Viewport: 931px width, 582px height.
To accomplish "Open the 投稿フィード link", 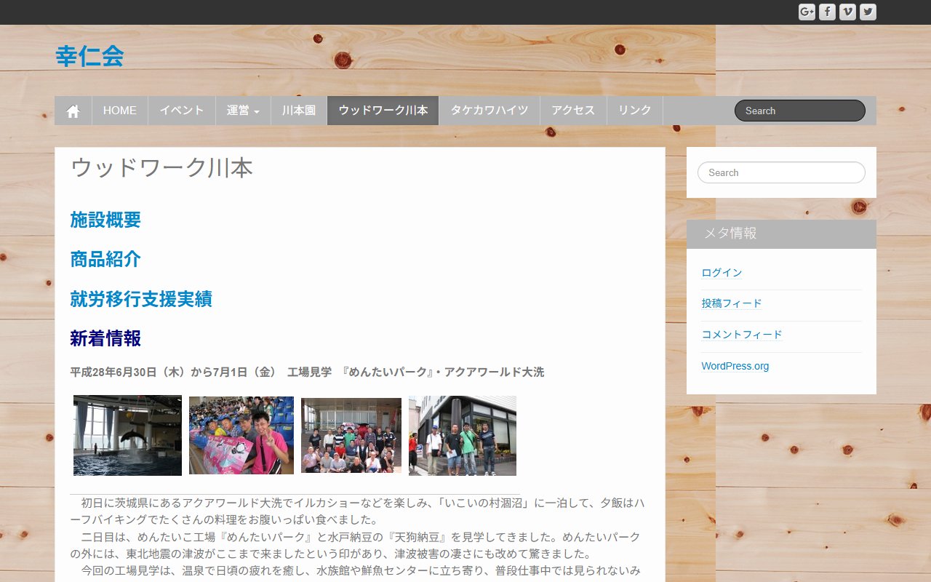I will pyautogui.click(x=732, y=303).
